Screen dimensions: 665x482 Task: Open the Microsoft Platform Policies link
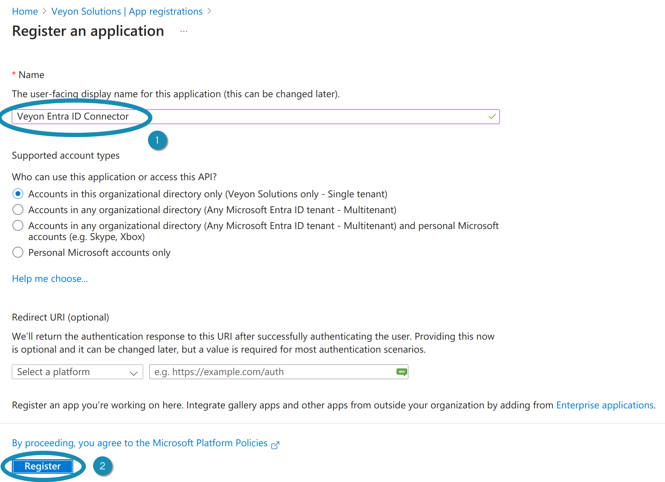click(140, 443)
